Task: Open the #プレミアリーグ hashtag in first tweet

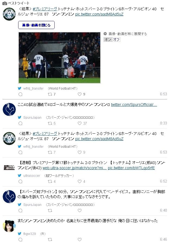Action: (x=45, y=9)
